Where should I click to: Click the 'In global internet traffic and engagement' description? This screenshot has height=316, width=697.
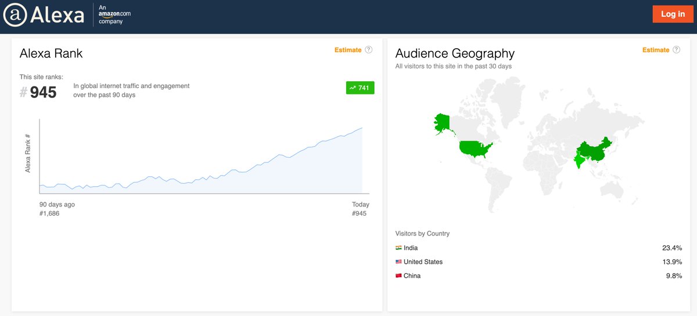click(x=131, y=90)
